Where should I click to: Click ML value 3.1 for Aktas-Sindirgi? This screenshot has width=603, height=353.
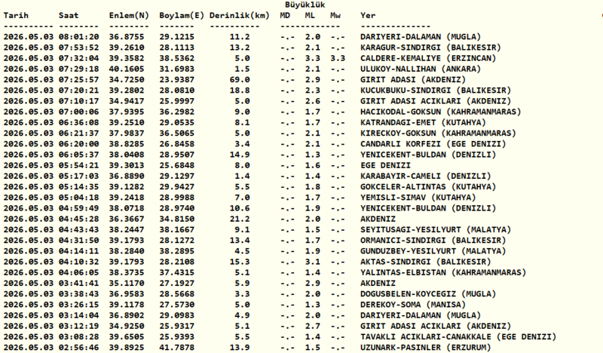pos(312,262)
